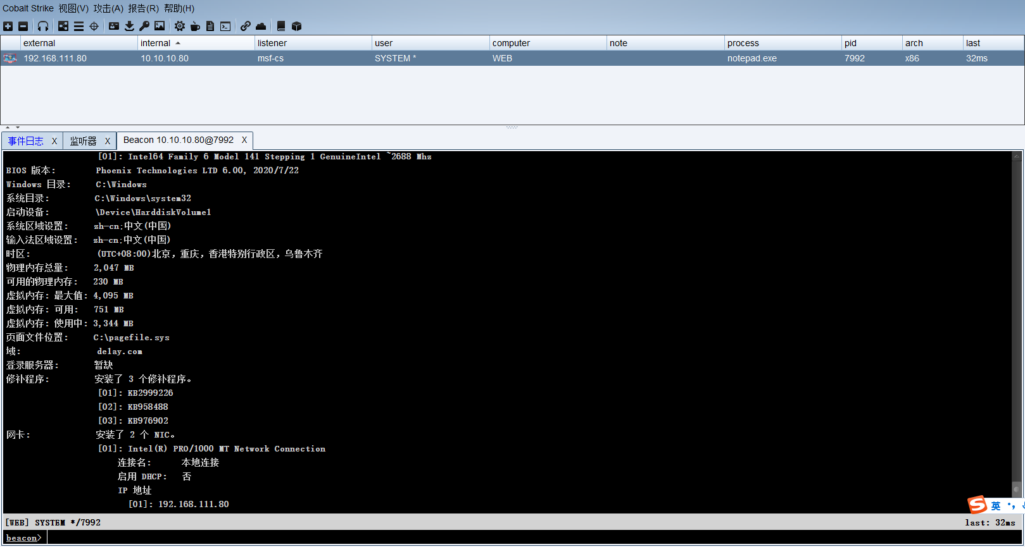Open the help book icon

(x=281, y=26)
